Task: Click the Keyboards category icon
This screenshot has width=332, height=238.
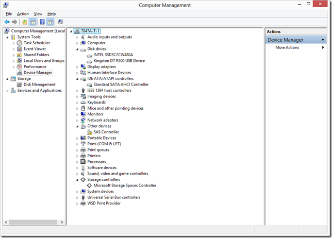Action: click(x=83, y=103)
